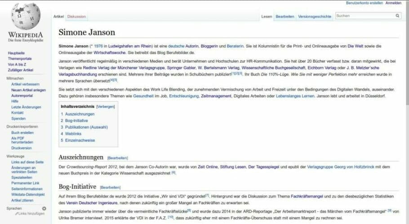The image size is (409, 224).
Task: Open Verein Deutscher Ingenieure link
Action: (x=92, y=203)
